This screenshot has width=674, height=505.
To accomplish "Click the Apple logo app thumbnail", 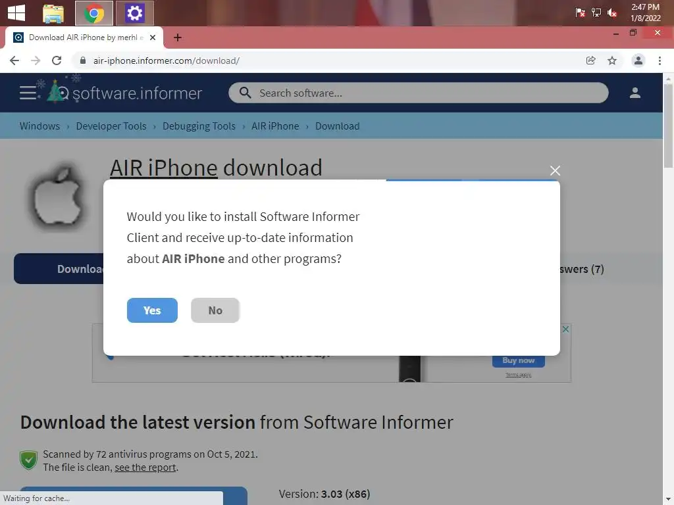I will click(57, 196).
